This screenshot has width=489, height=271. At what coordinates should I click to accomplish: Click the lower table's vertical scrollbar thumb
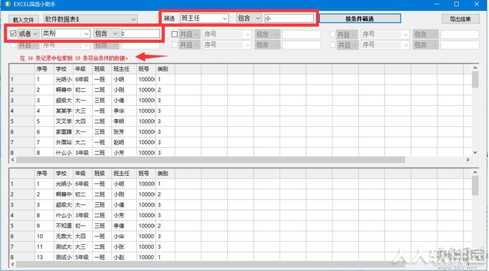coord(475,186)
